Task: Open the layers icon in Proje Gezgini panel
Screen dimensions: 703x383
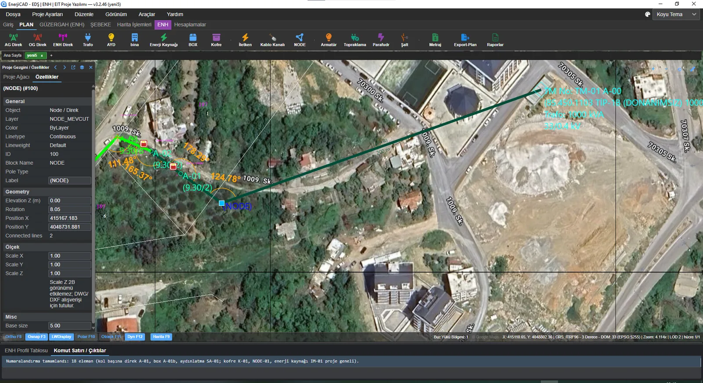Action: click(82, 67)
